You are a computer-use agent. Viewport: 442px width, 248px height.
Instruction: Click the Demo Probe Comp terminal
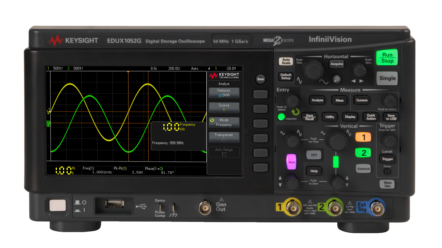point(160,207)
